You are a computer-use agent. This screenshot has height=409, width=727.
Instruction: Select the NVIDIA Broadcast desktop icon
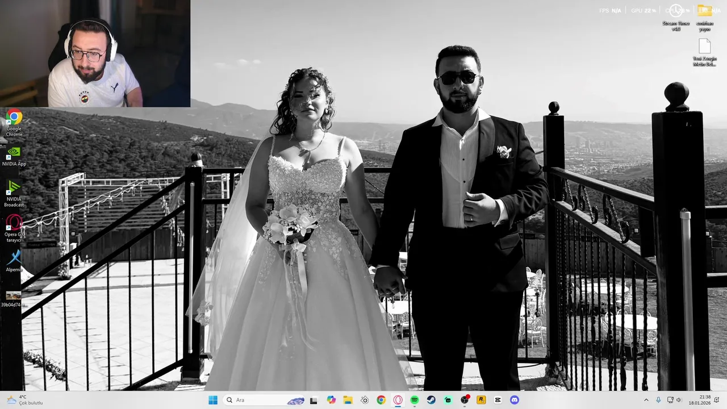coord(14,194)
